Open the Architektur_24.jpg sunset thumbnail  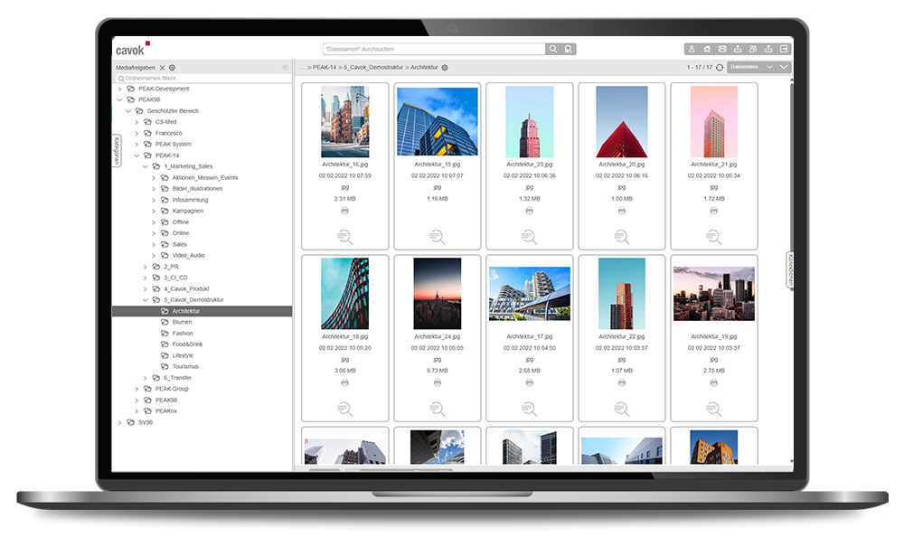pos(437,293)
